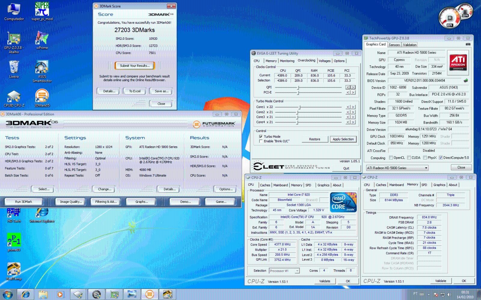This screenshot has height=300, width=481.
Task: Open the GPU-Z.0.3.8 shortcut icon
Action: pyautogui.click(x=14, y=42)
